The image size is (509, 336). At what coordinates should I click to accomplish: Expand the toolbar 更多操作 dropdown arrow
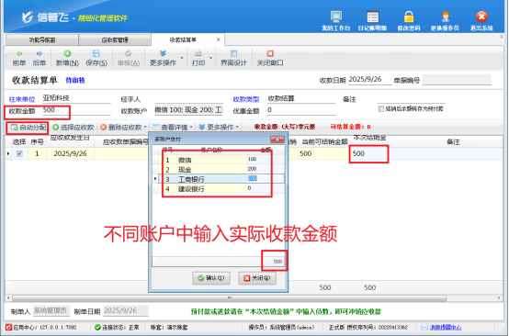(x=182, y=58)
